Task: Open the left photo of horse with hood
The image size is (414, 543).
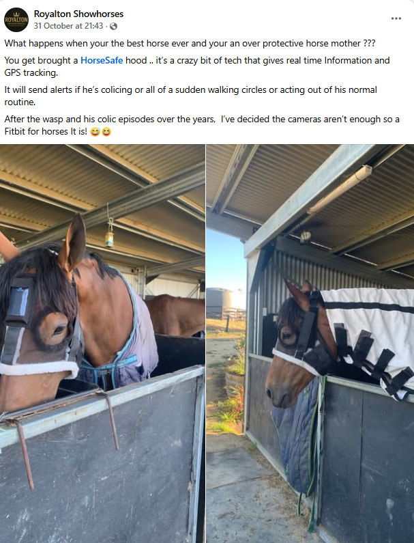Action: click(102, 344)
